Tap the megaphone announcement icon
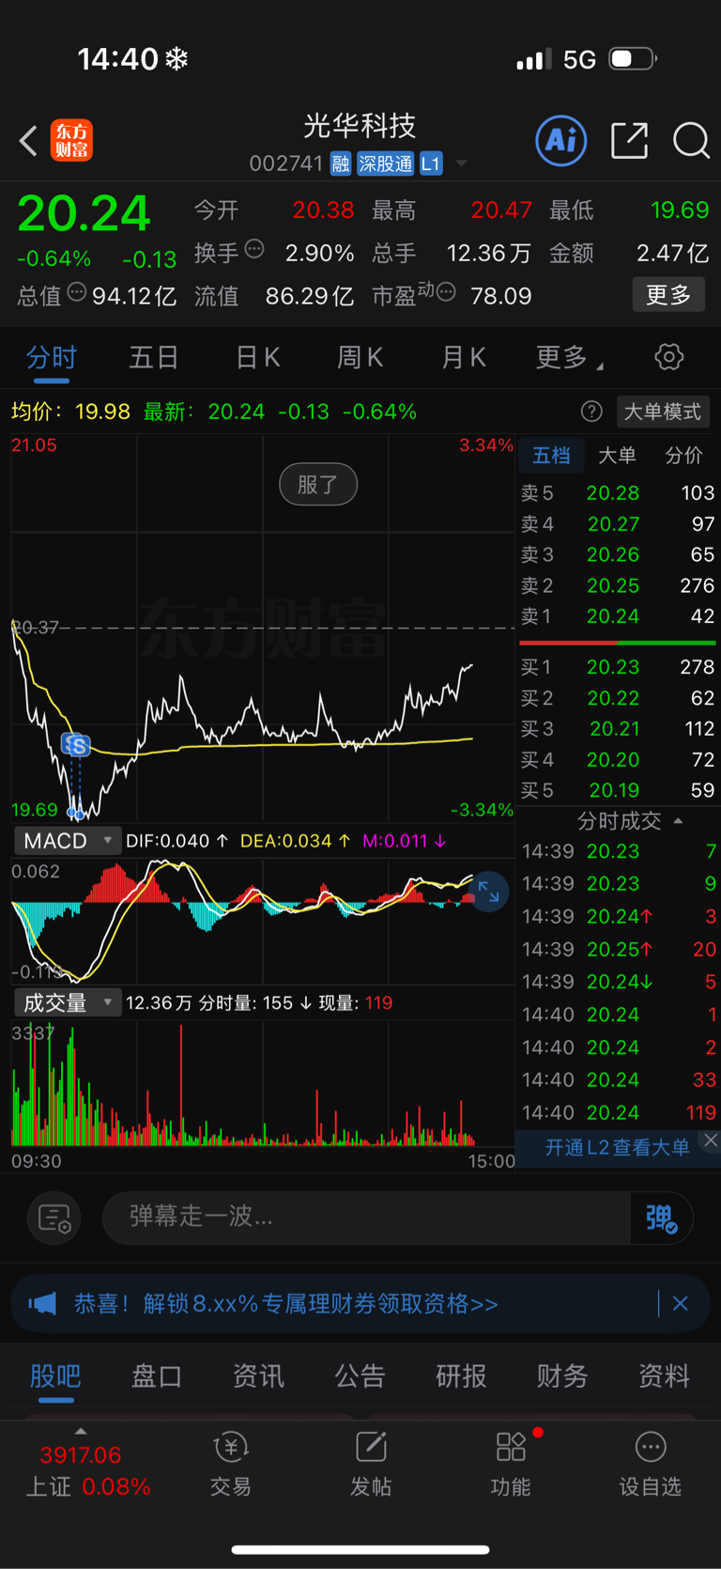 (42, 1303)
